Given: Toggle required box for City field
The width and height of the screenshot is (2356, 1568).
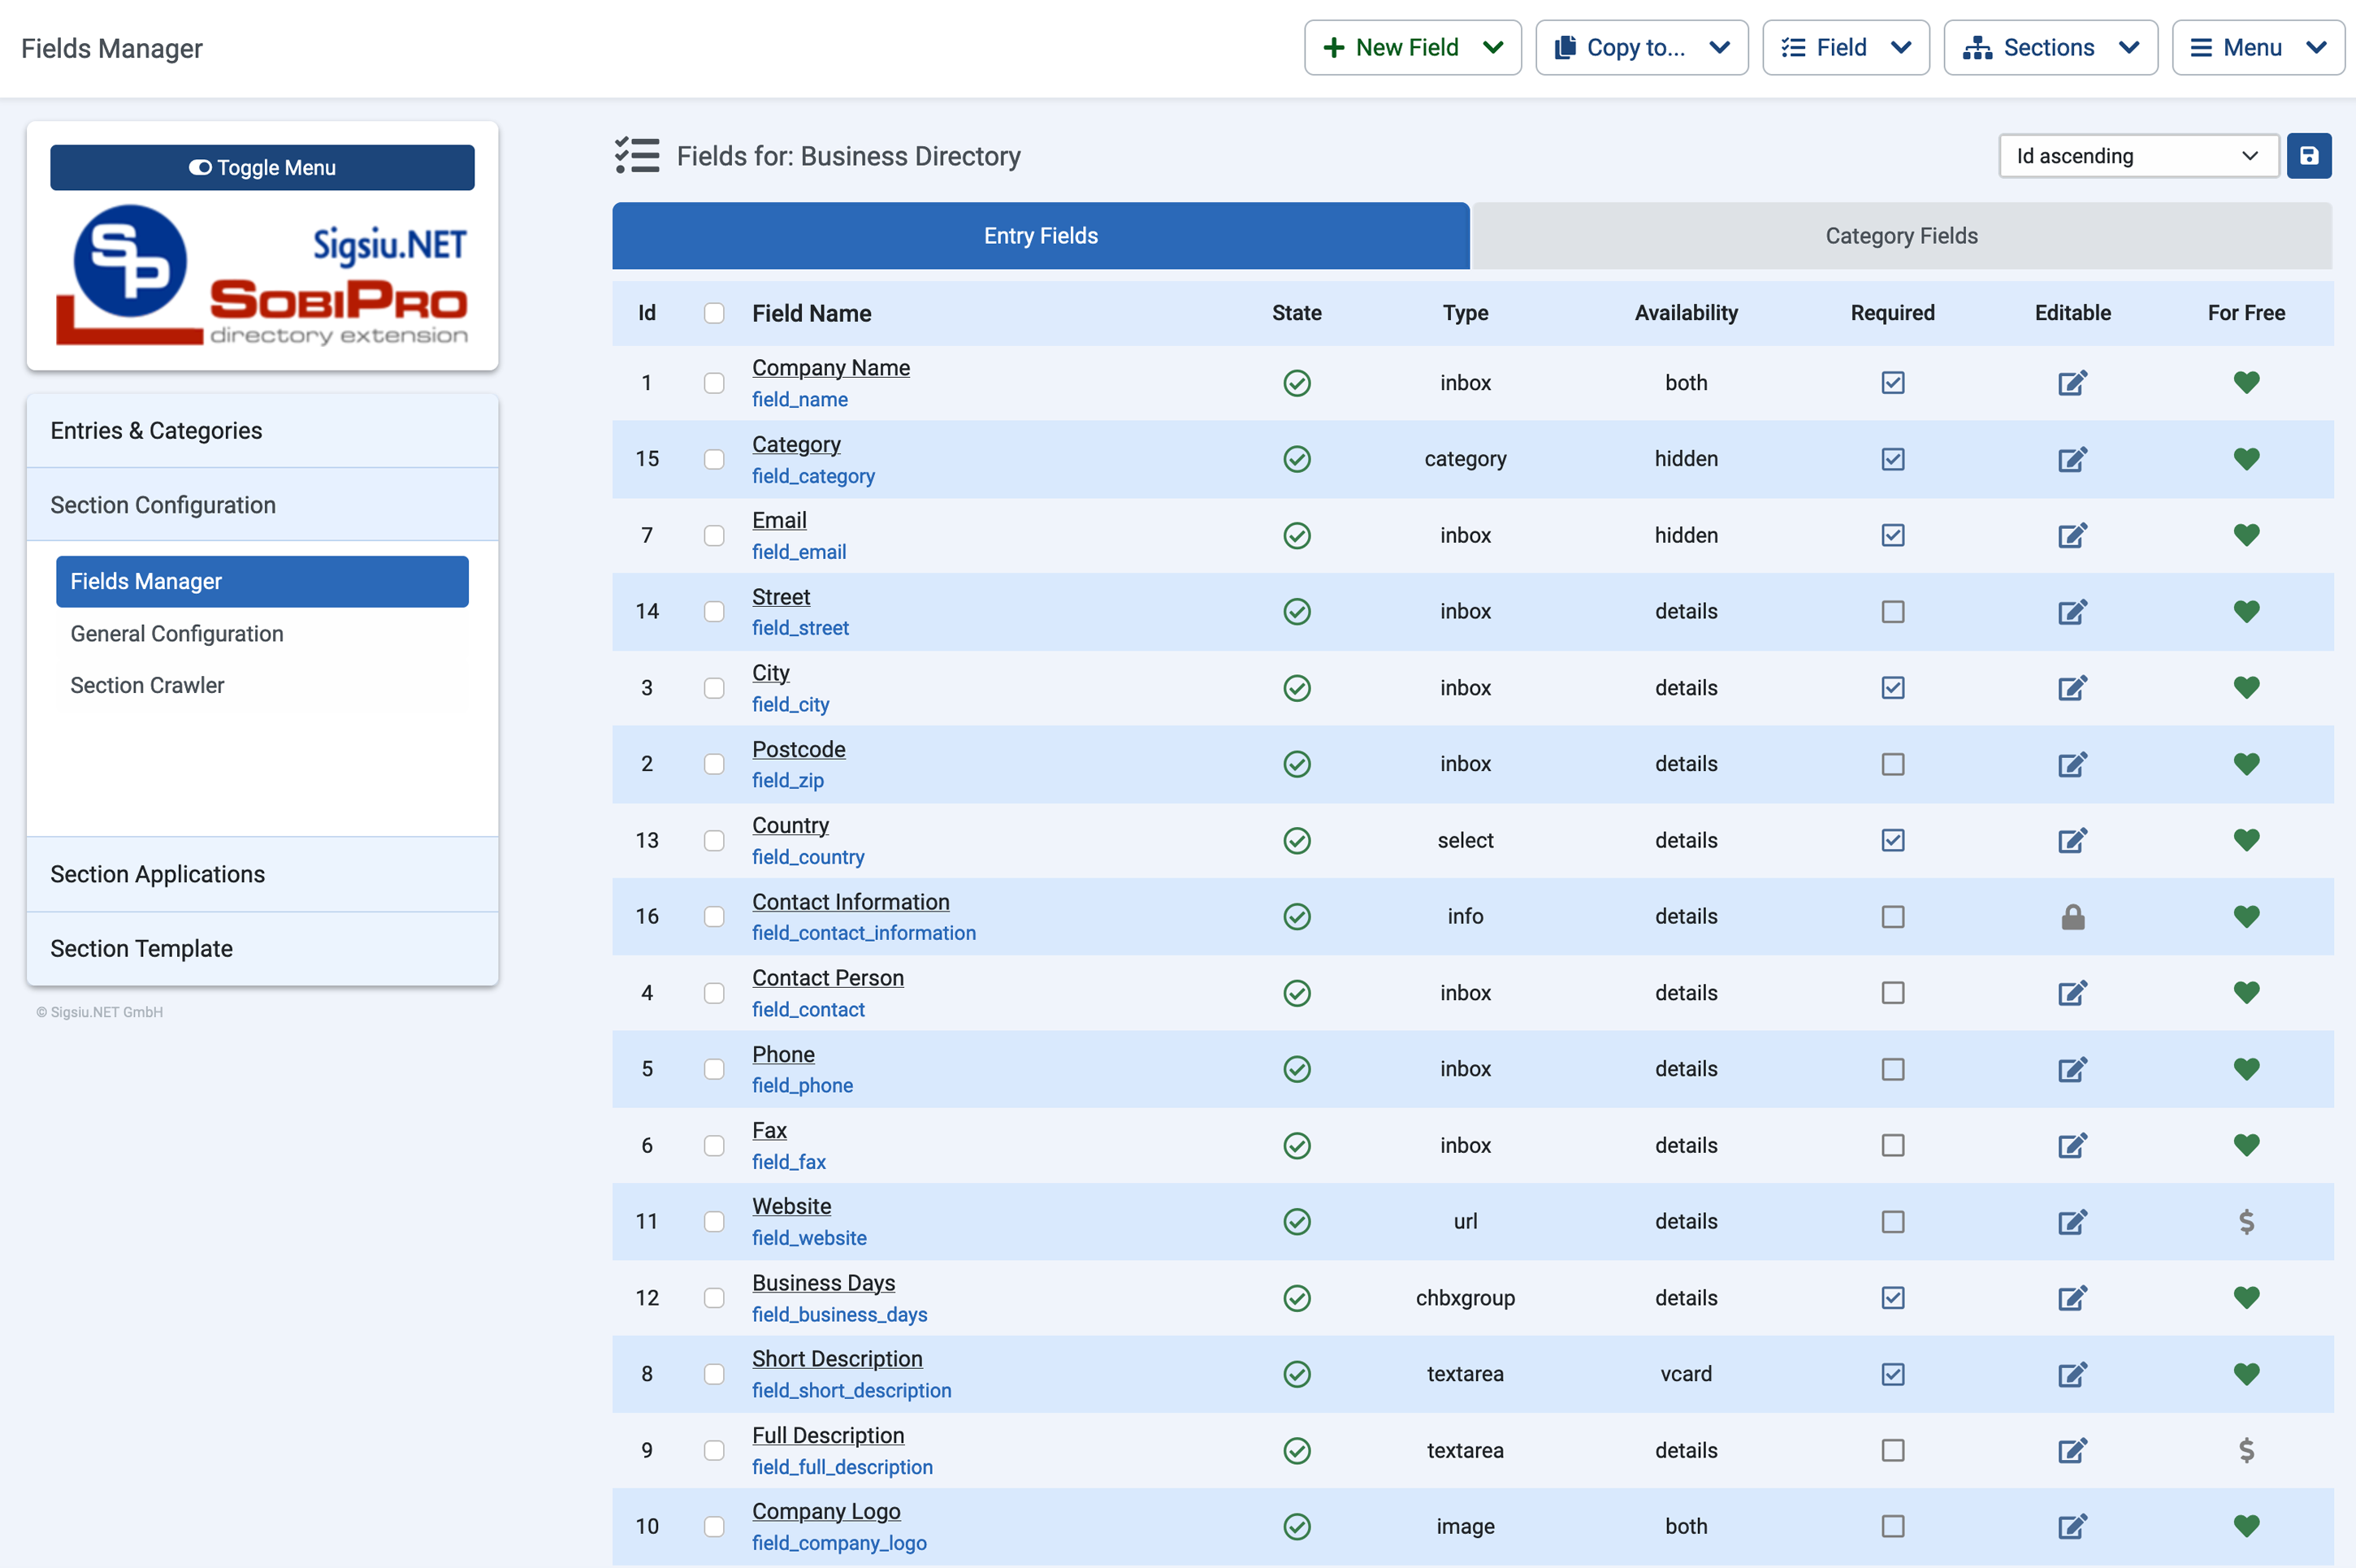Looking at the screenshot, I should click(1892, 687).
